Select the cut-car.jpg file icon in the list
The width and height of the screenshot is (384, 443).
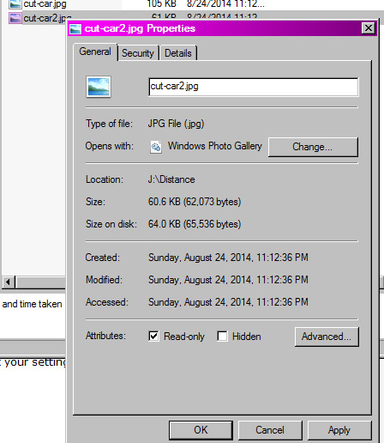click(15, 3)
